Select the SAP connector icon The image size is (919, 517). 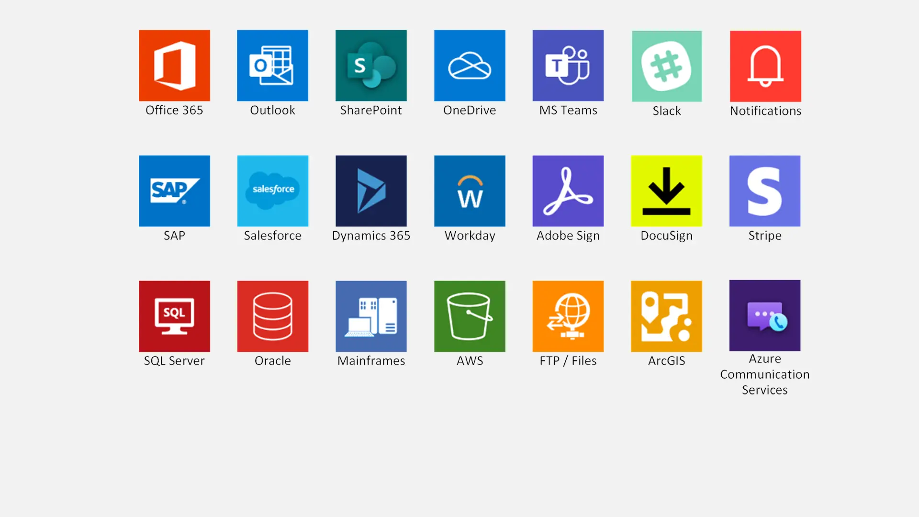point(174,191)
